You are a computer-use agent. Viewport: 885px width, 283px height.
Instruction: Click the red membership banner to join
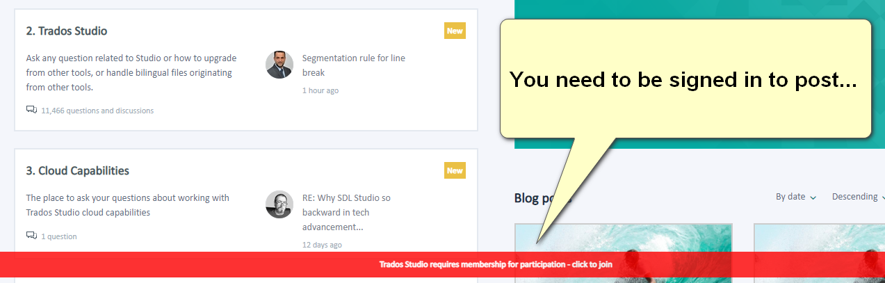[x=442, y=264]
